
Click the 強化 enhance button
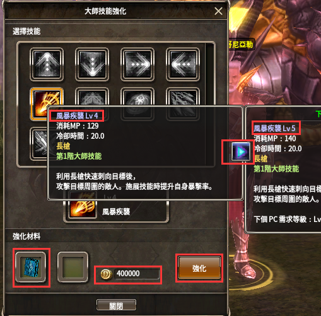tap(199, 268)
